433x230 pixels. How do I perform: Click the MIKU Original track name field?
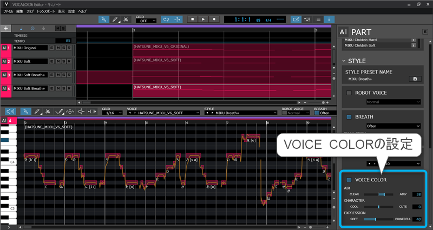30,48
